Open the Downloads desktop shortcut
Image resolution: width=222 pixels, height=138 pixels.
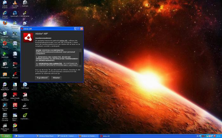[5, 55]
